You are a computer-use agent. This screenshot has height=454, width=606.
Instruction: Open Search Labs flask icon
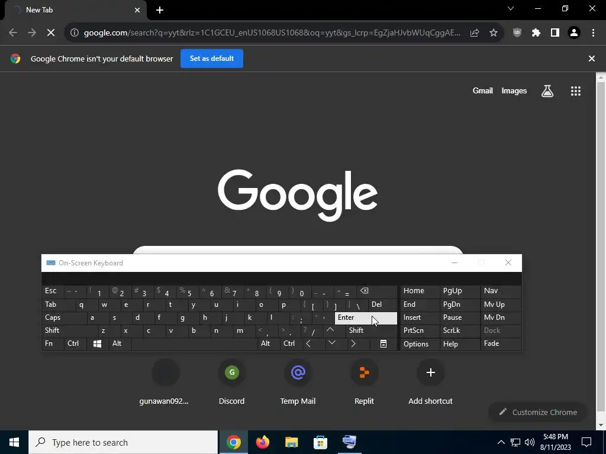[x=547, y=91]
